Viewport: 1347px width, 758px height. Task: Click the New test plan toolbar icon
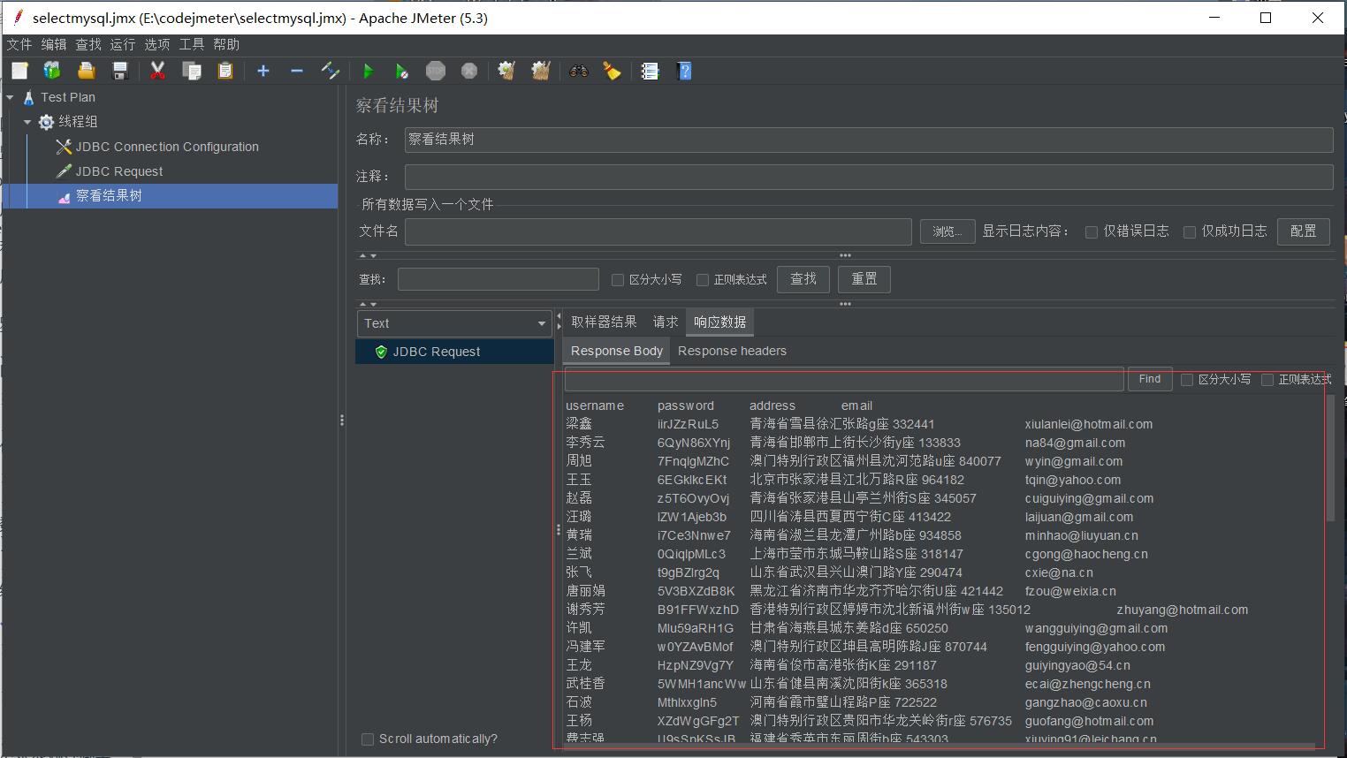point(19,71)
